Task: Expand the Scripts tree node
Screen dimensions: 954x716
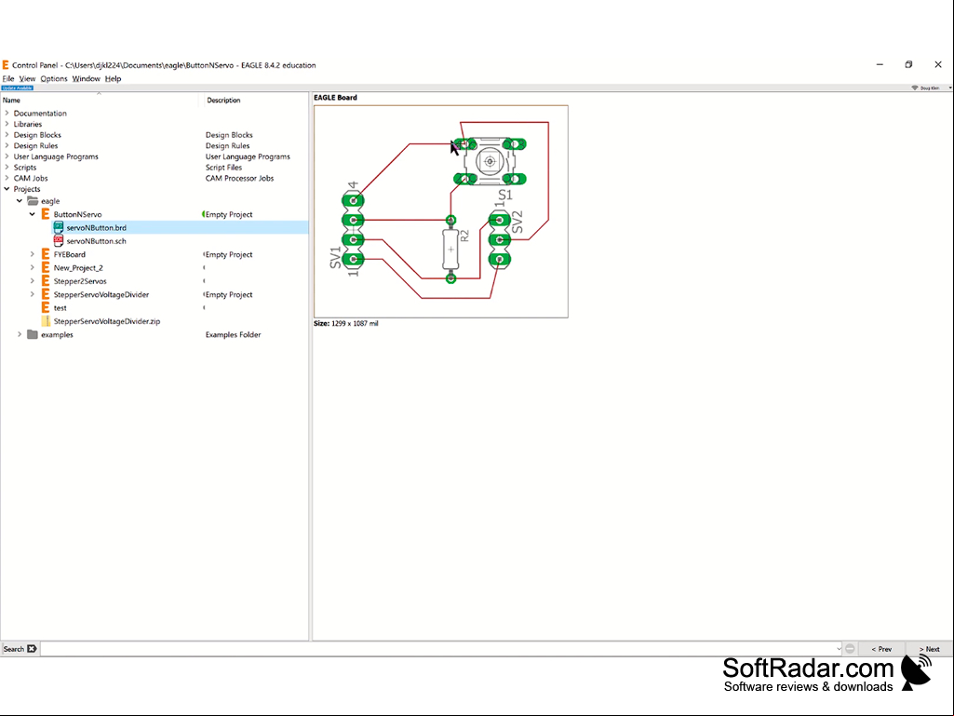Action: click(x=7, y=168)
